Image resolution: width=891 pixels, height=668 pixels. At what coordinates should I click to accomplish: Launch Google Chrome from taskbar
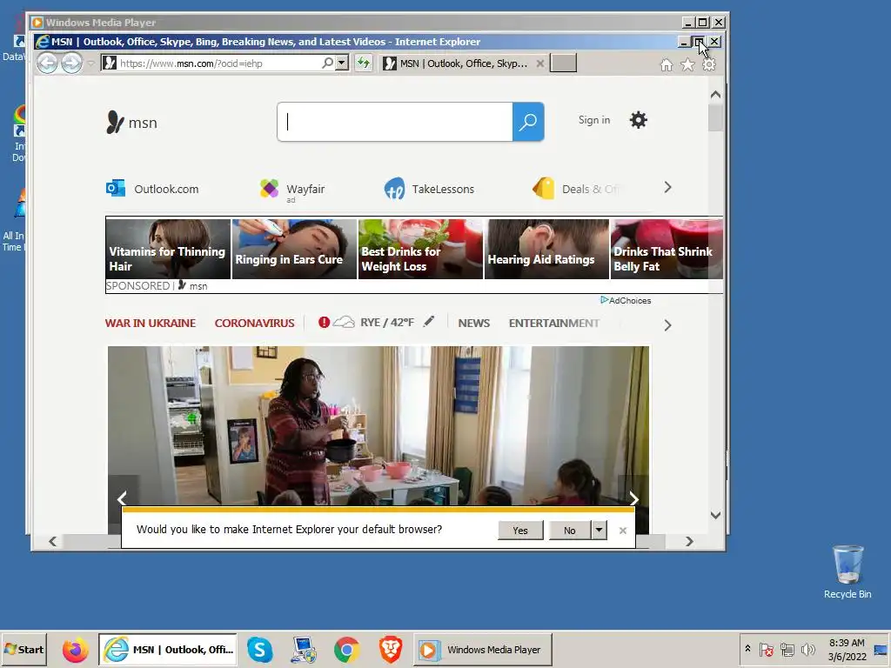tap(346, 650)
